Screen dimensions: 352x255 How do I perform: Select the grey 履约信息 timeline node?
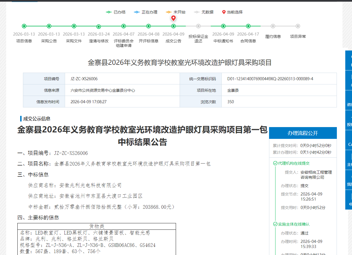[x=273, y=26]
